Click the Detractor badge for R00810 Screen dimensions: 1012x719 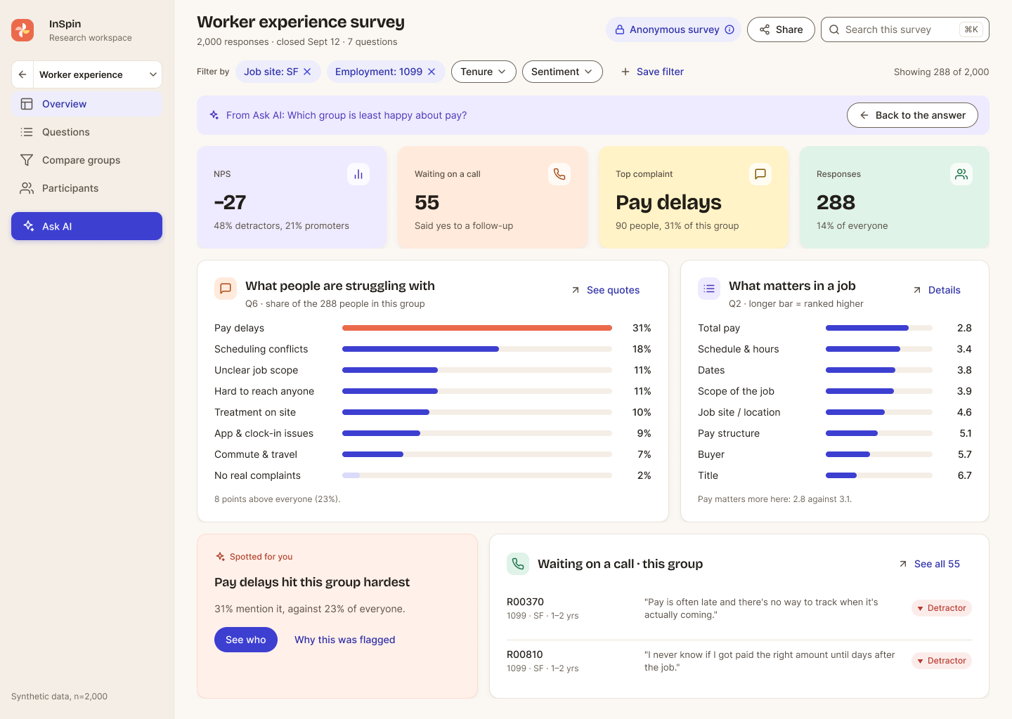pyautogui.click(x=942, y=661)
